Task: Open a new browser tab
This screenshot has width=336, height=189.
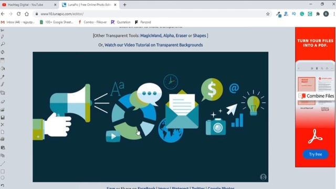Action: click(124, 5)
